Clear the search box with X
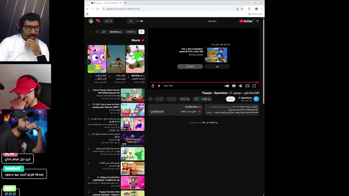349x196 pixels. point(137,21)
